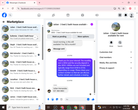Open the Windows Start menu
138x110 pixels.
tap(3, 107)
